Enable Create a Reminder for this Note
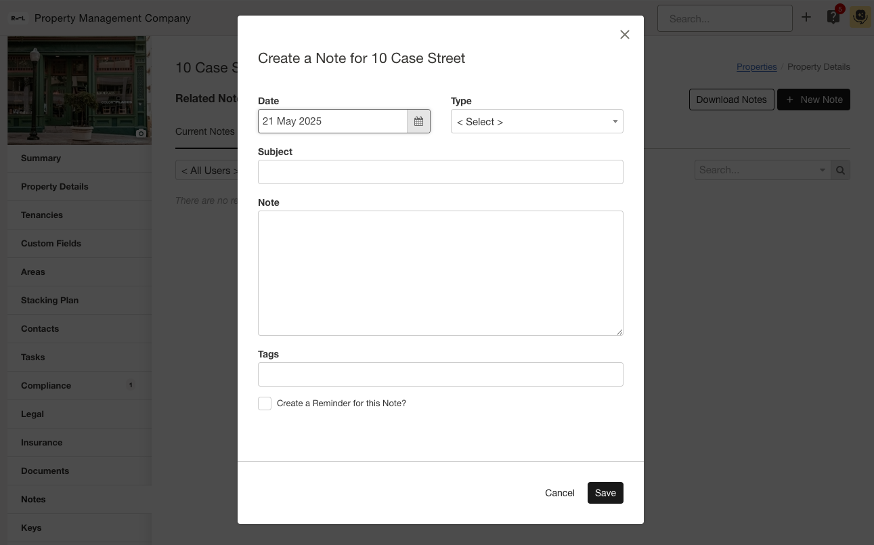The height and width of the screenshot is (545, 874). tap(265, 404)
